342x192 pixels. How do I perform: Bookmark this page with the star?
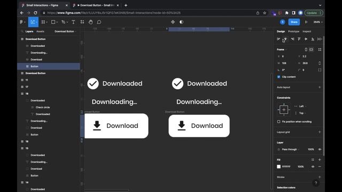coord(265,13)
